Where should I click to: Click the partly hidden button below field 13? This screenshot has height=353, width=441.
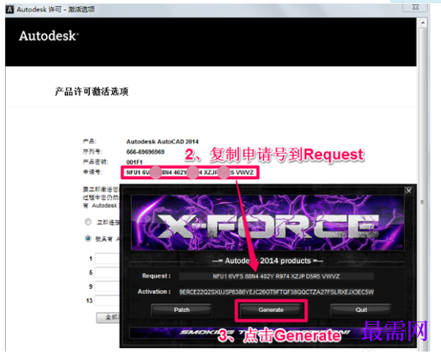(108, 318)
